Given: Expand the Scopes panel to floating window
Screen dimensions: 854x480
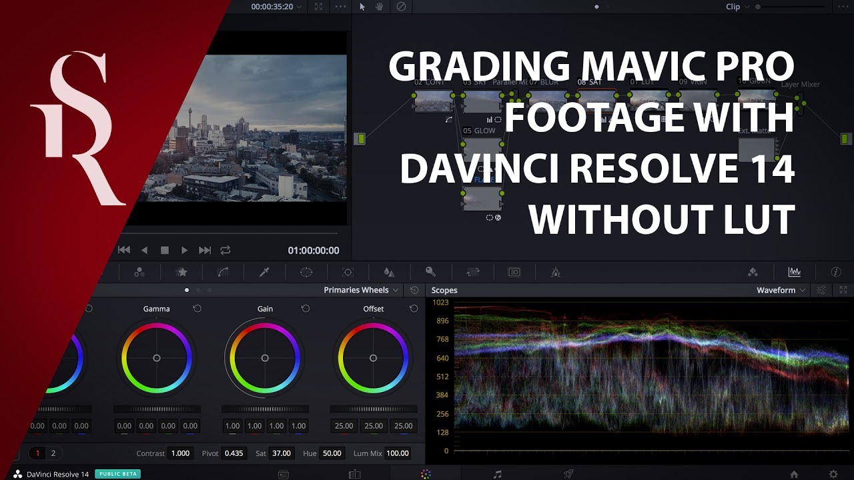Looking at the screenshot, I should point(843,290).
